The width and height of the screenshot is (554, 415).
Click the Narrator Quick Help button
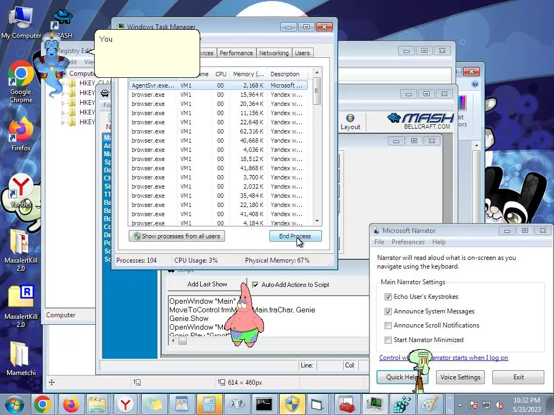(x=402, y=377)
